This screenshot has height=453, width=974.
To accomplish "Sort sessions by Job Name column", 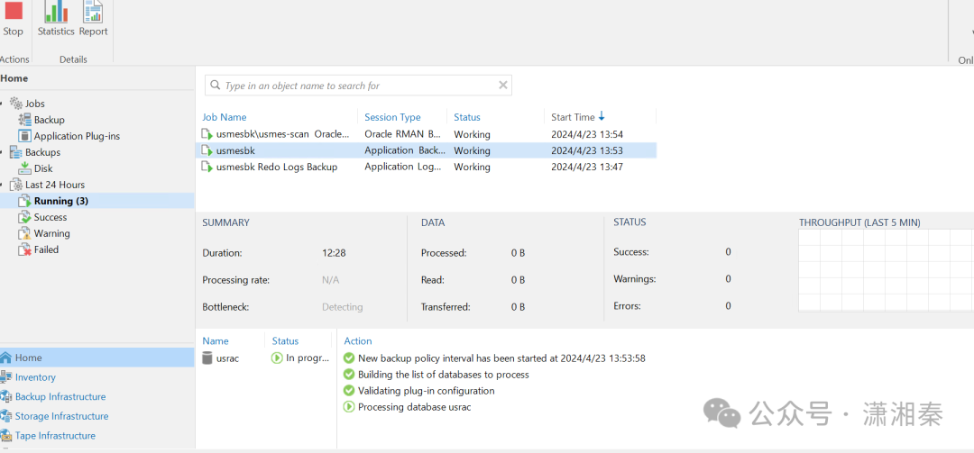I will coord(225,117).
